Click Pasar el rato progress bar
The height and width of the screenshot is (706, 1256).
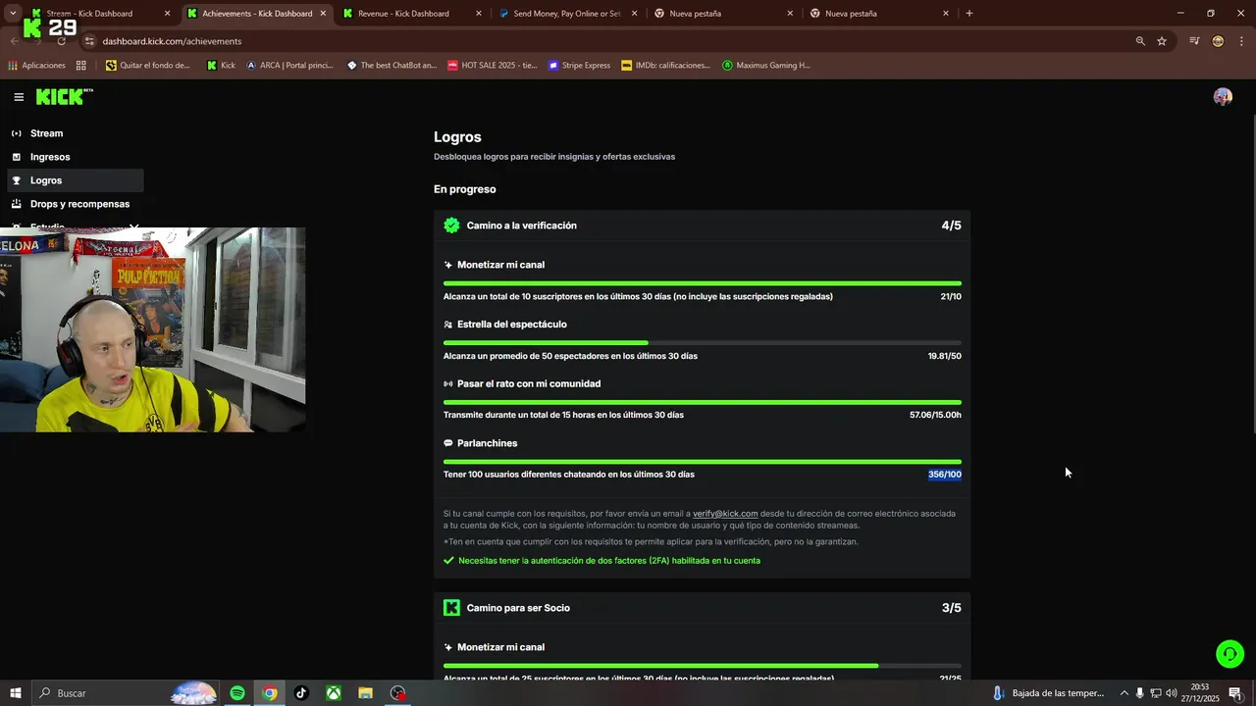click(x=703, y=402)
